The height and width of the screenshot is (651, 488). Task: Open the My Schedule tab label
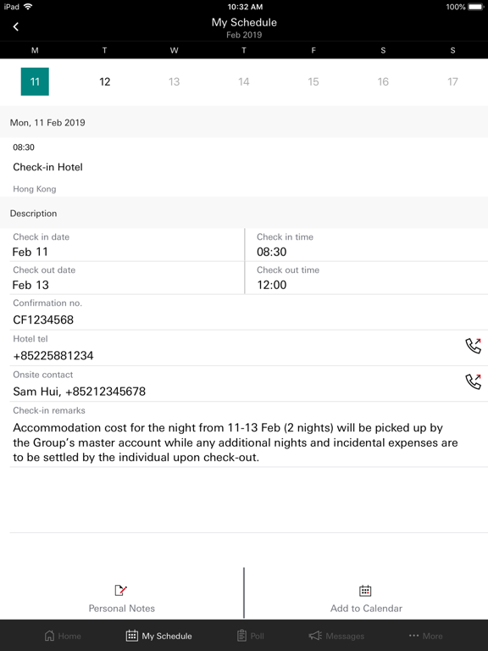(167, 636)
